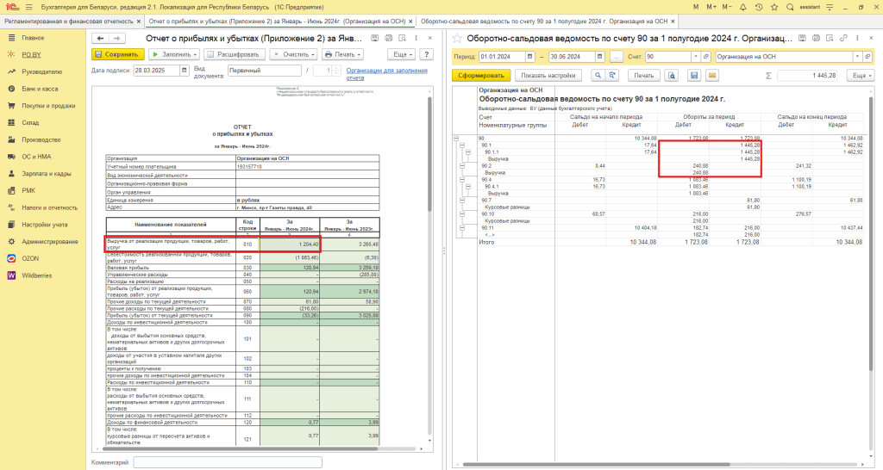This screenshot has width=883, height=470.
Task: Add Оборотно-сальдовая ведомость to favorites star
Action: coord(457,38)
